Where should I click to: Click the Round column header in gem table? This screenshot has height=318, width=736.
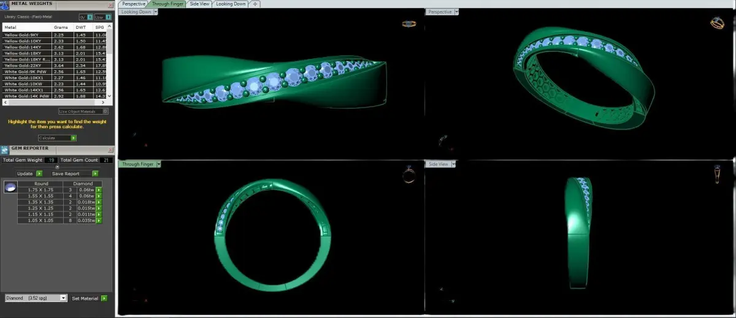(41, 183)
